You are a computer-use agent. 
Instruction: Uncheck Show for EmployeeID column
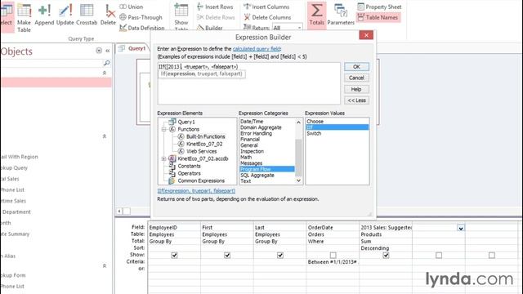[174, 255]
